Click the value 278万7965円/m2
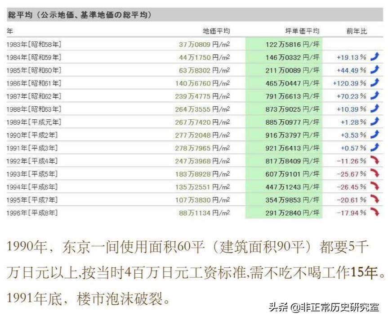388x321 pixels. pos(202,148)
